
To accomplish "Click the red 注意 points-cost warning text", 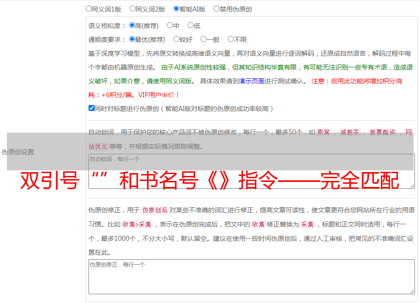I will click(x=245, y=88).
